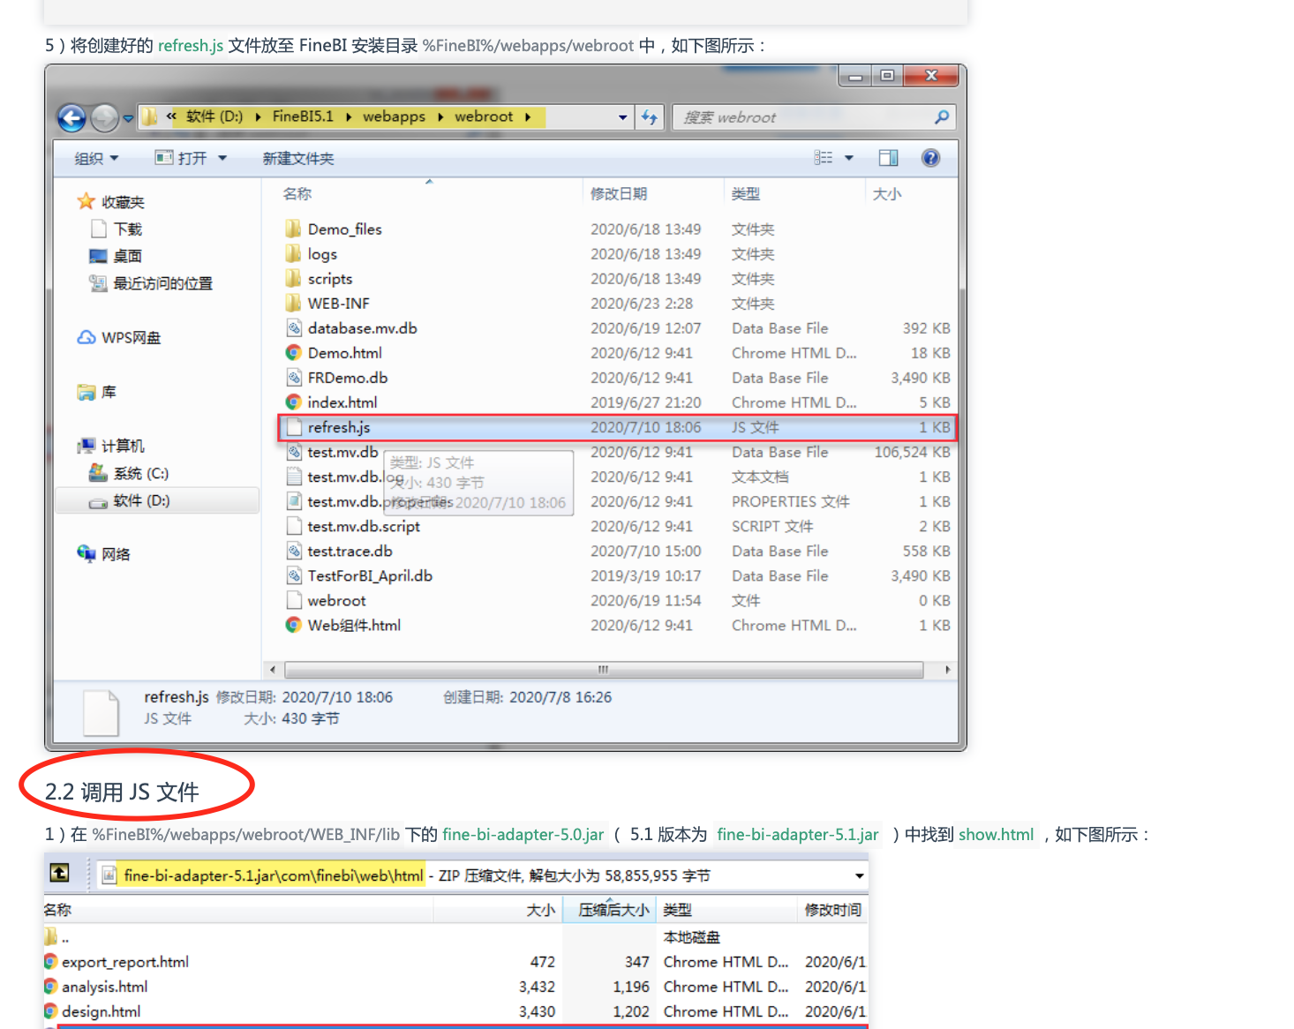
Task: Sort by 名称 column header
Action: 297,194
